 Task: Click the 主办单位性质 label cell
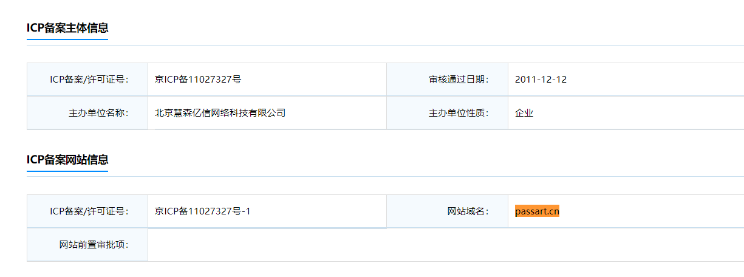point(459,113)
